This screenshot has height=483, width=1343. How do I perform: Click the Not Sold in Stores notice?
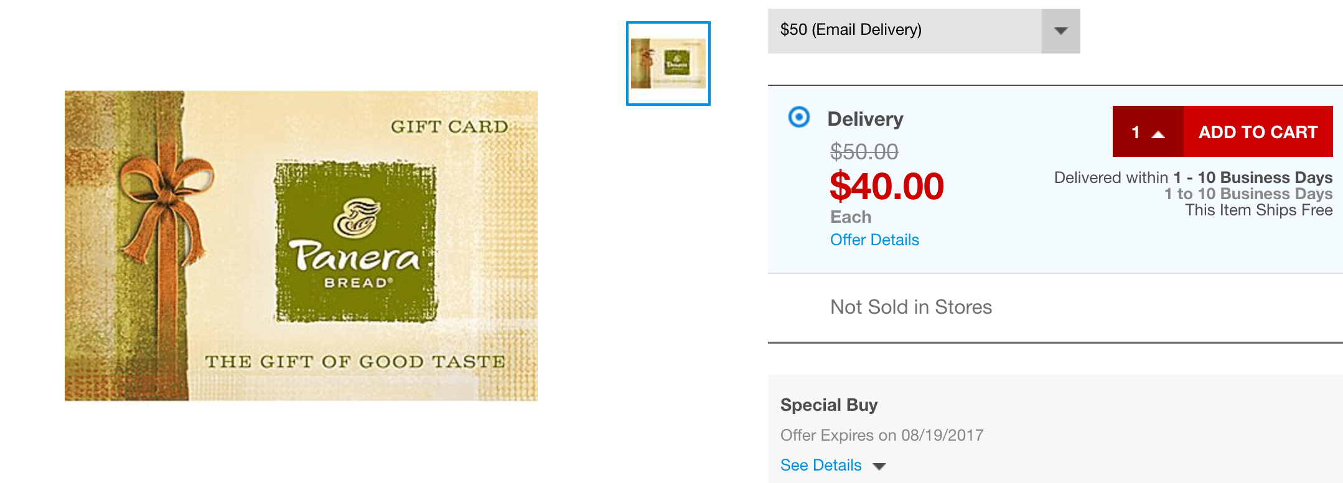pyautogui.click(x=911, y=307)
